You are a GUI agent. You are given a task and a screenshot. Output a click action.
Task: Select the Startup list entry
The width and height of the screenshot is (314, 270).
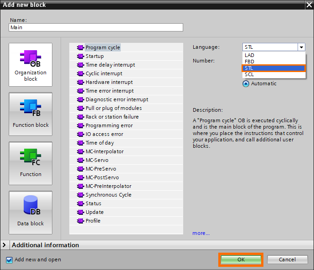[126, 56]
